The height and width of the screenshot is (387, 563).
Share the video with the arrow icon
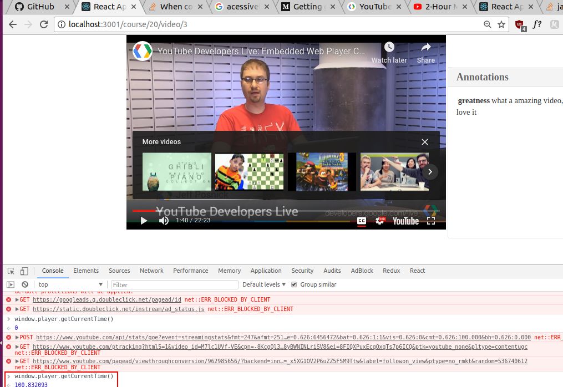coord(426,47)
